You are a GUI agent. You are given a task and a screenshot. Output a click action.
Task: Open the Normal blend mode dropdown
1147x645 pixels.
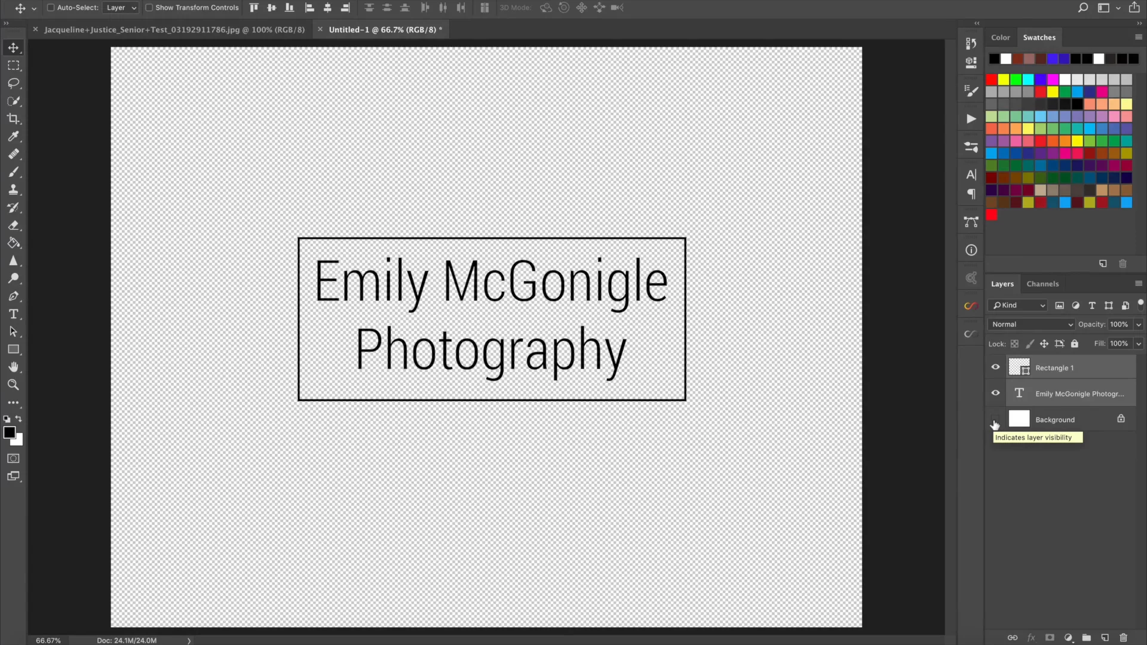coord(1031,324)
